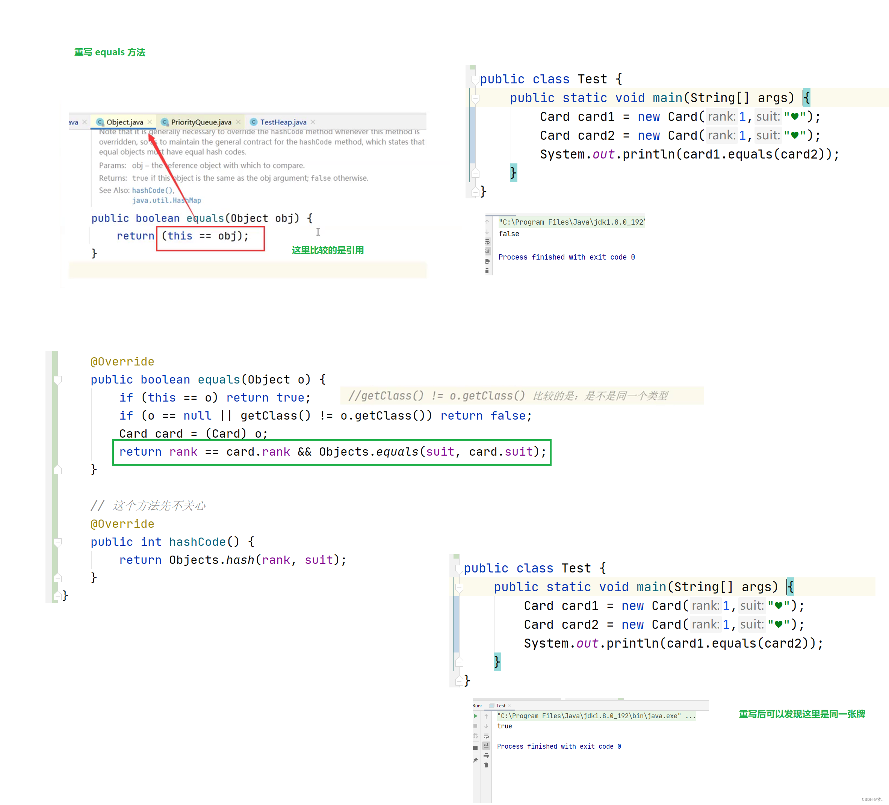Viewport: 889px width, 805px height.
Task: Click the fold-end marker of the hashCode method
Action: pyautogui.click(x=57, y=577)
